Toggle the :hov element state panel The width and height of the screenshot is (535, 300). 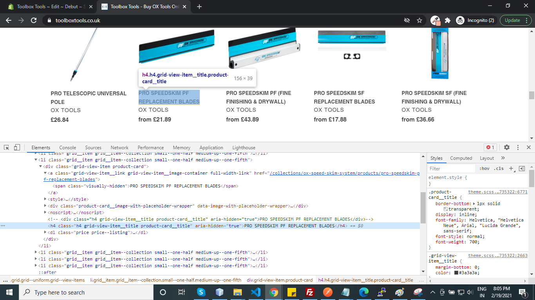point(484,168)
